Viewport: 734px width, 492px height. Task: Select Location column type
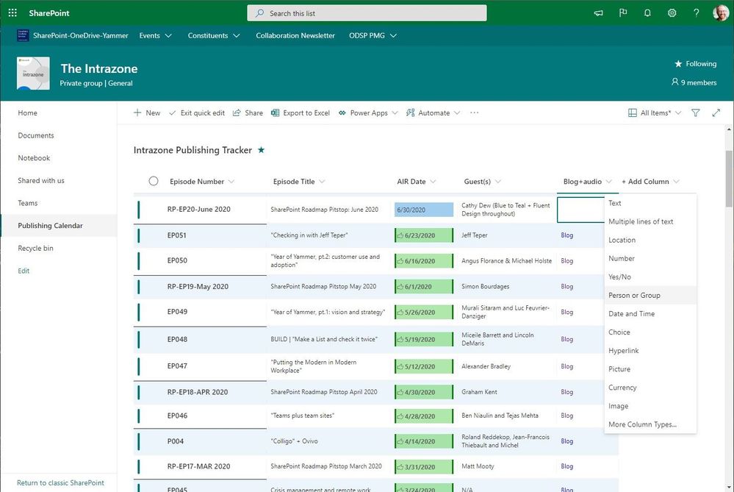(650, 240)
